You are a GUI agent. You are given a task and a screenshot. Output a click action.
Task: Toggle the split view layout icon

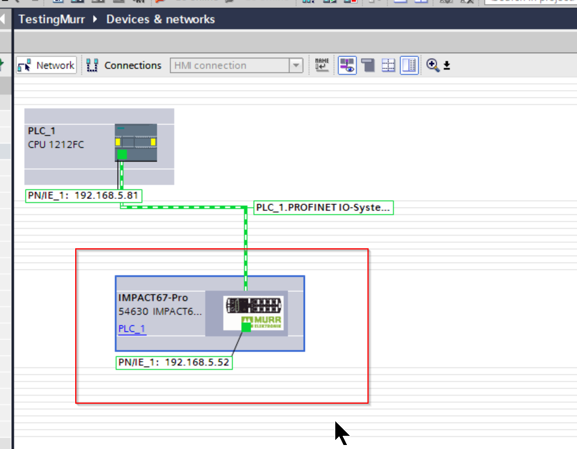point(409,65)
